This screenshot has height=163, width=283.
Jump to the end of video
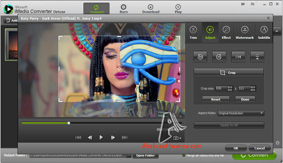click(x=125, y=138)
